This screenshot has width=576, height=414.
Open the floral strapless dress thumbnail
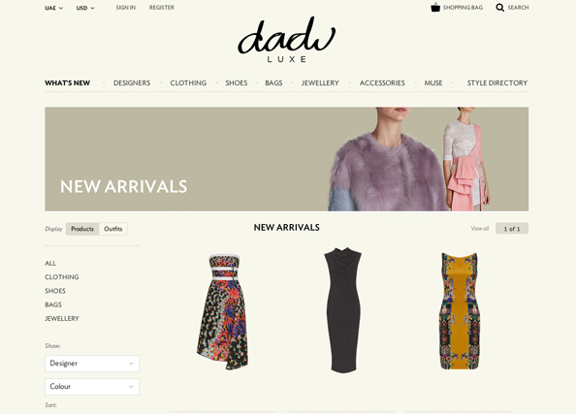click(223, 311)
